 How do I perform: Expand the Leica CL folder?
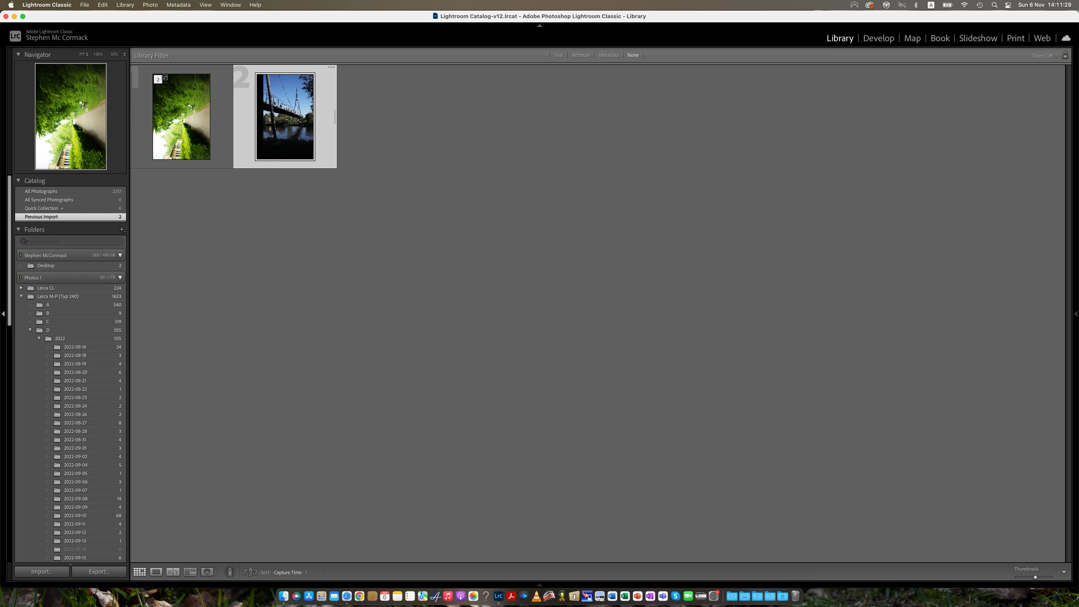coord(21,288)
